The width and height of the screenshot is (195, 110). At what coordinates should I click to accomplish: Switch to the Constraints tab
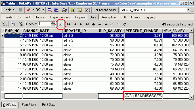click(x=24, y=17)
